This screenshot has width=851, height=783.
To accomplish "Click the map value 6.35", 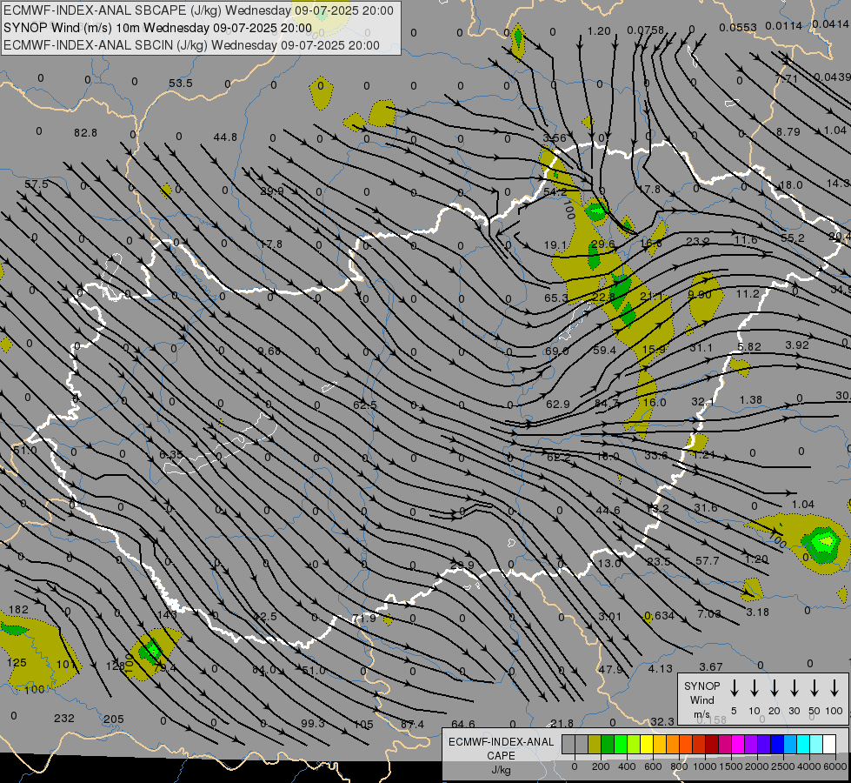I will coord(171,454).
